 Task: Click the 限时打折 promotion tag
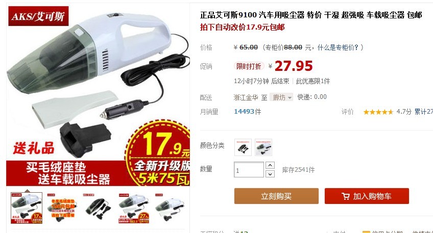[249, 66]
